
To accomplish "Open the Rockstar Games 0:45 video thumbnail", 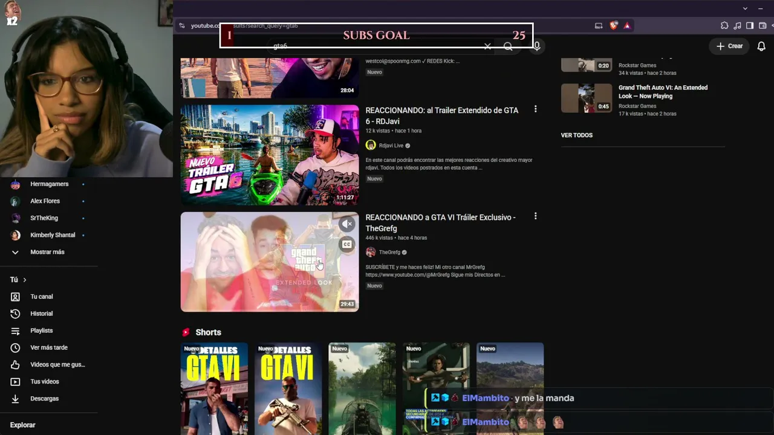I will click(x=587, y=98).
